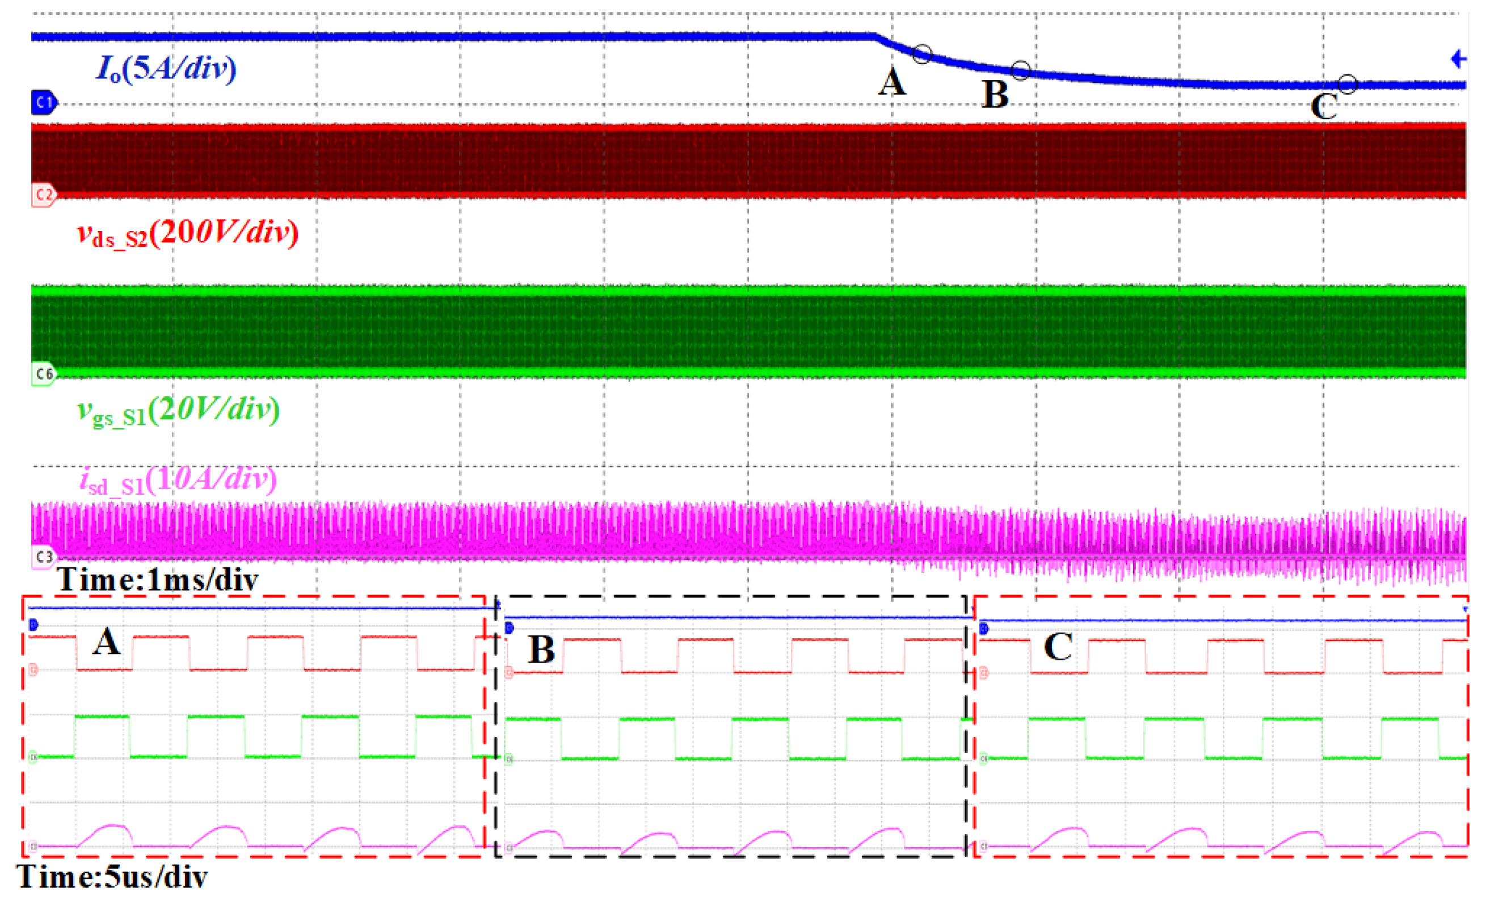Select the vgs_S1(20V/div) label
The height and width of the screenshot is (906, 1490).
[178, 411]
